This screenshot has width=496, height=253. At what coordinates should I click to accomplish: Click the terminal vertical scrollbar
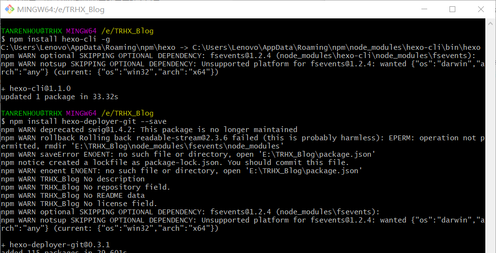(490, 136)
